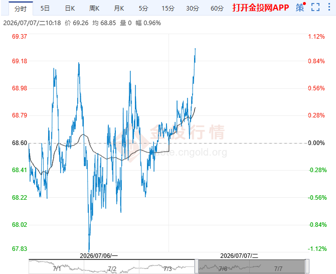This screenshot has height=274, width=336.
Task: Open the strategy icon with red dot
Action: click(300, 7)
